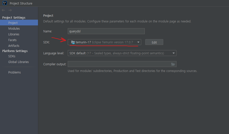229x134 pixels.
Task: Click the forward navigation arrow
Action: tap(10, 10)
